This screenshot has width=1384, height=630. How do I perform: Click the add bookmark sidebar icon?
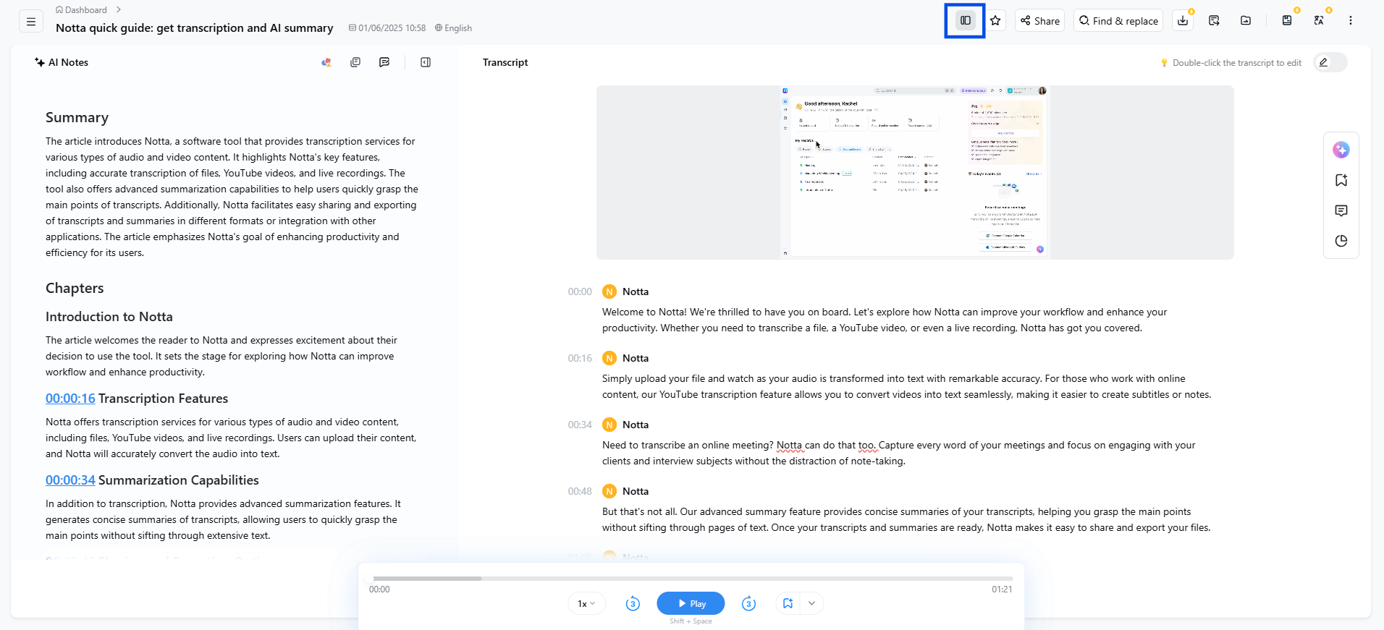point(1341,180)
